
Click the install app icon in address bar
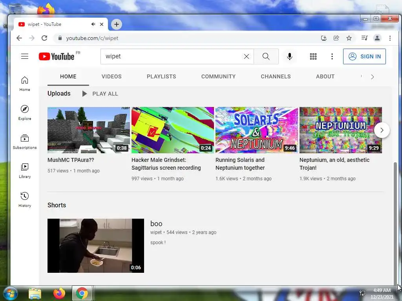click(324, 38)
